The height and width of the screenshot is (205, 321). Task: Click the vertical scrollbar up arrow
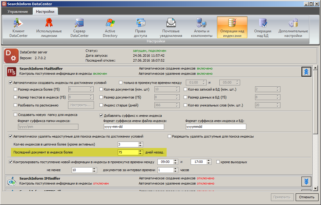pyautogui.click(x=315, y=68)
